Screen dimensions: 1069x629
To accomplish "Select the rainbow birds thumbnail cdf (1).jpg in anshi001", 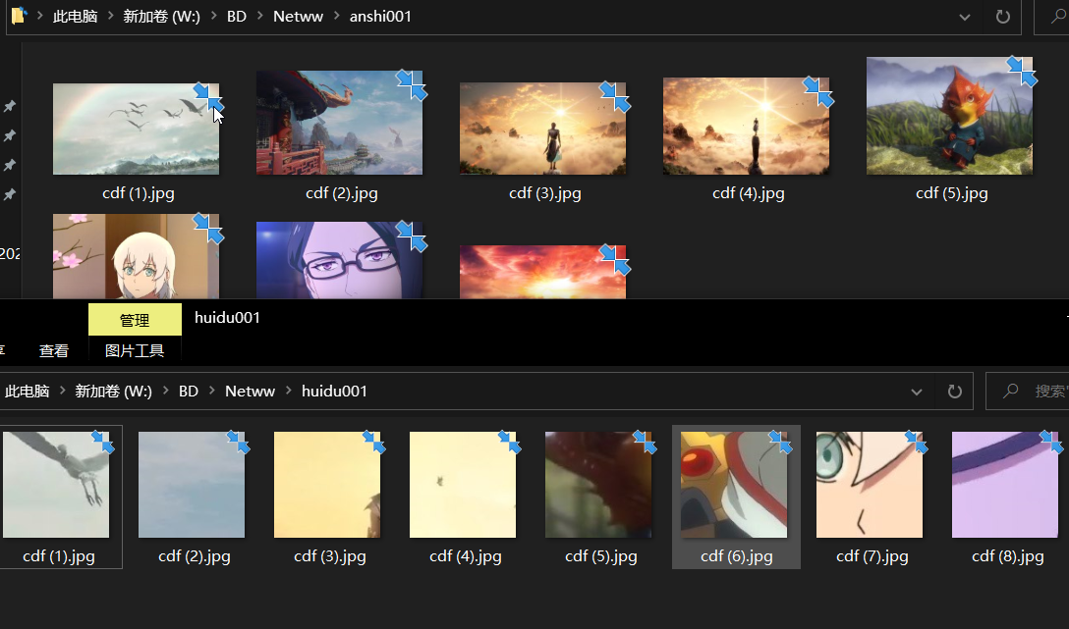I will (137, 130).
